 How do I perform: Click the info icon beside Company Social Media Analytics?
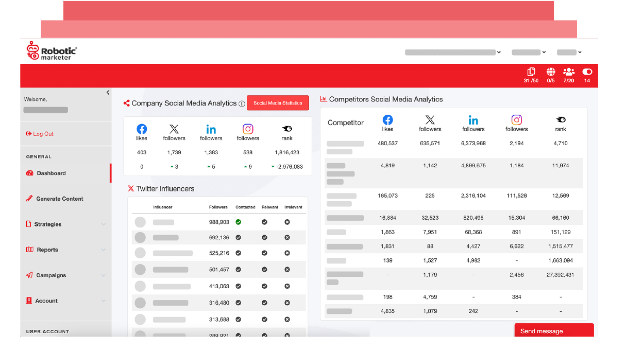coord(242,104)
